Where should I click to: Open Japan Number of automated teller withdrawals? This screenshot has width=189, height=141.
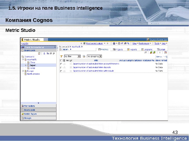tap(93, 71)
